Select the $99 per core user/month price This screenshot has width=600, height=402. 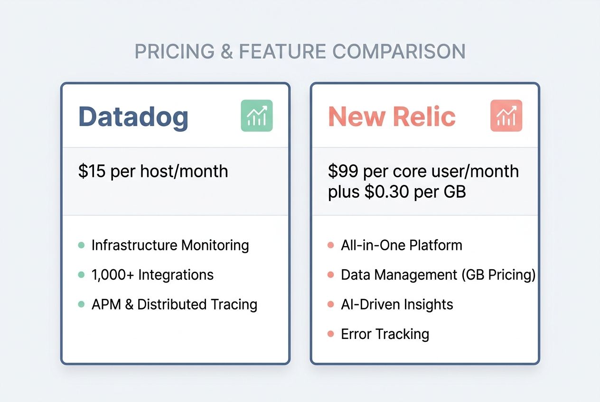coord(423,171)
